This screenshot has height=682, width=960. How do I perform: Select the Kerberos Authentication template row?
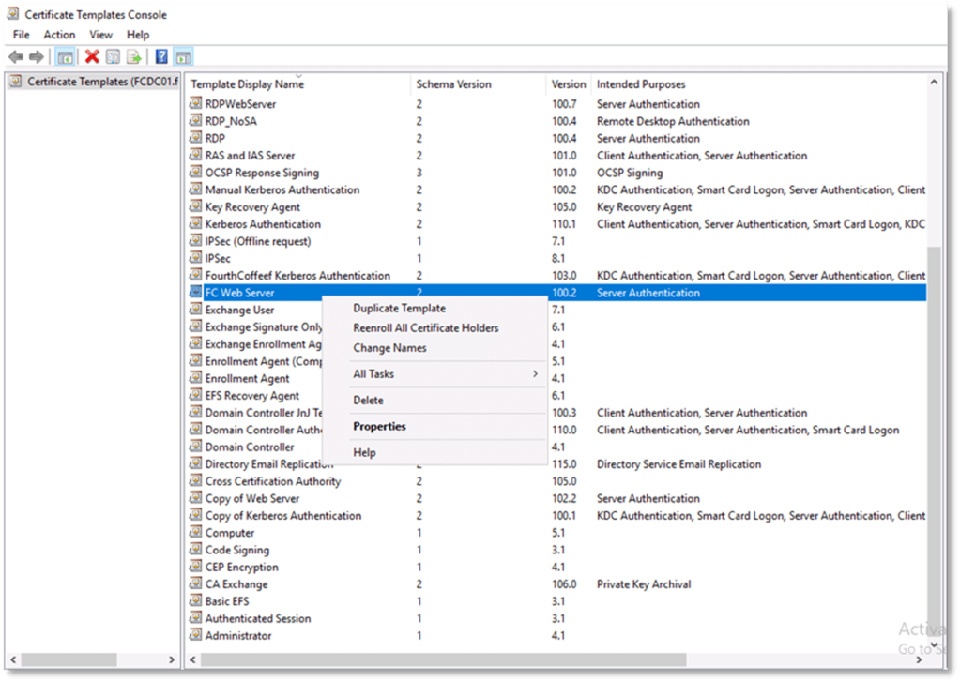pos(263,224)
